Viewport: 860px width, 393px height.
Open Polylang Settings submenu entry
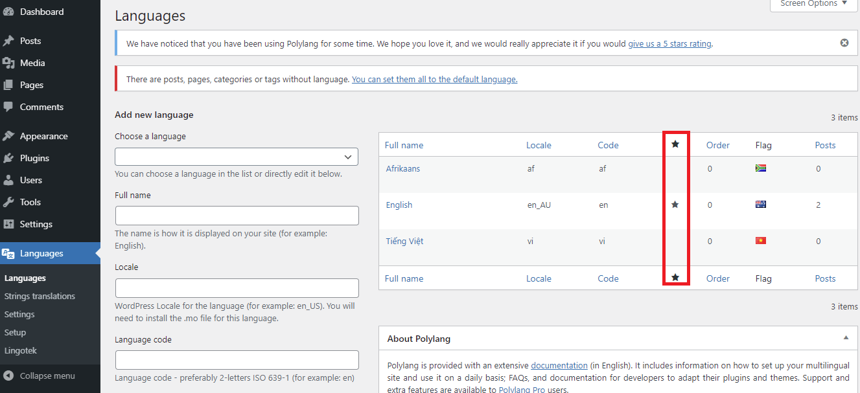pyautogui.click(x=19, y=314)
